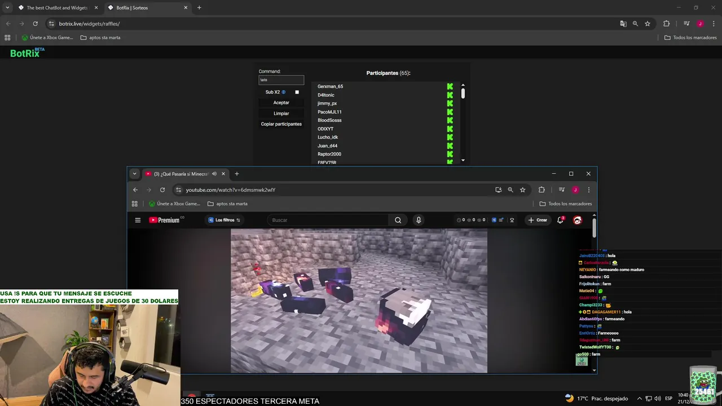
Task: Close the BotRix | Sorteos tab
Action: coord(186,8)
